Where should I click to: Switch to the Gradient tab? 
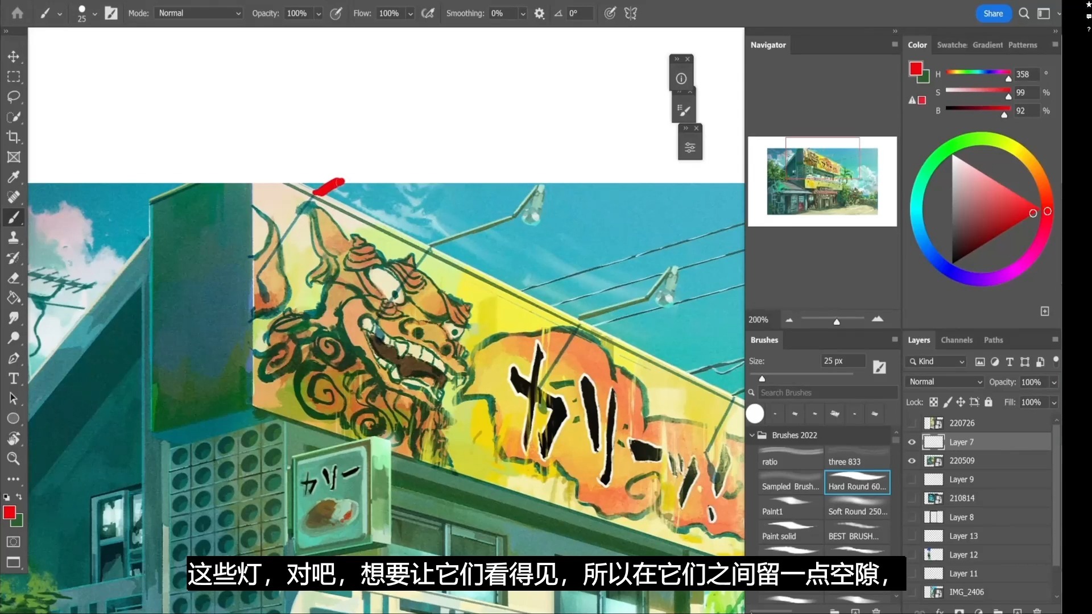987,45
